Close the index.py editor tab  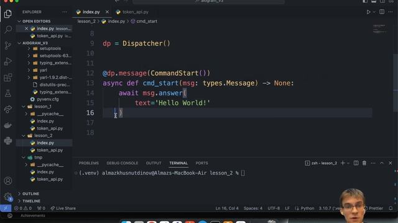click(107, 12)
